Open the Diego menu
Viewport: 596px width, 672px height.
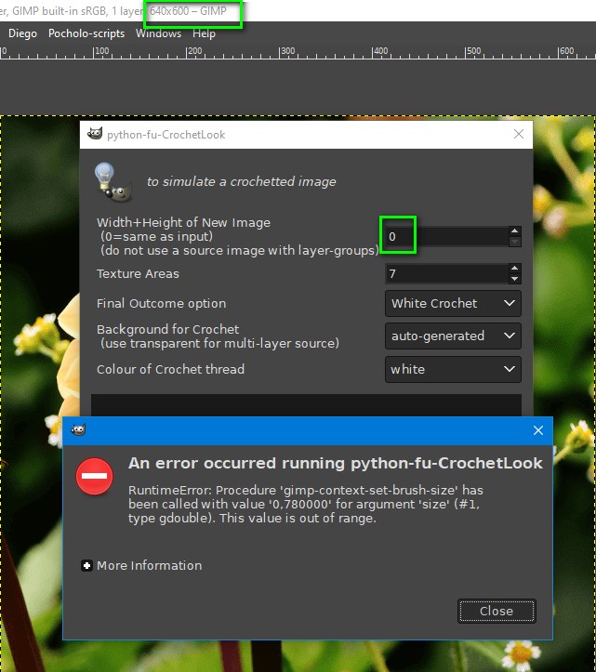click(22, 33)
